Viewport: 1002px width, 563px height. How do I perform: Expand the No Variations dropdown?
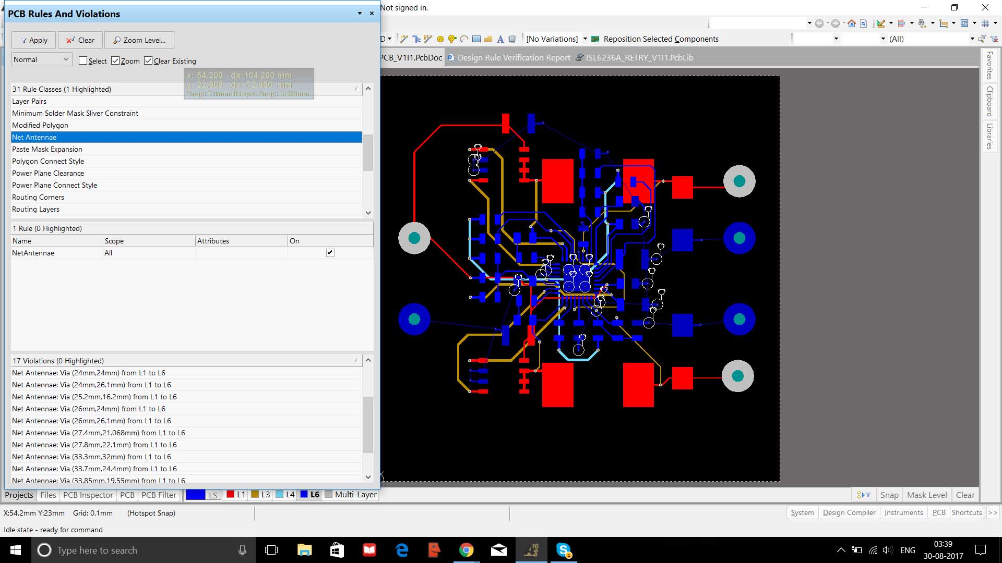585,39
